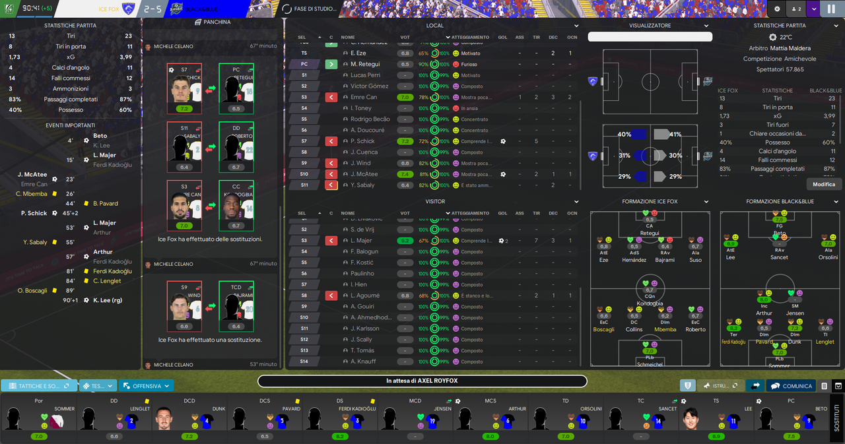Screen dimensions: 845x444
Task: Open the ISTRU... instructions button
Action: [x=721, y=386]
